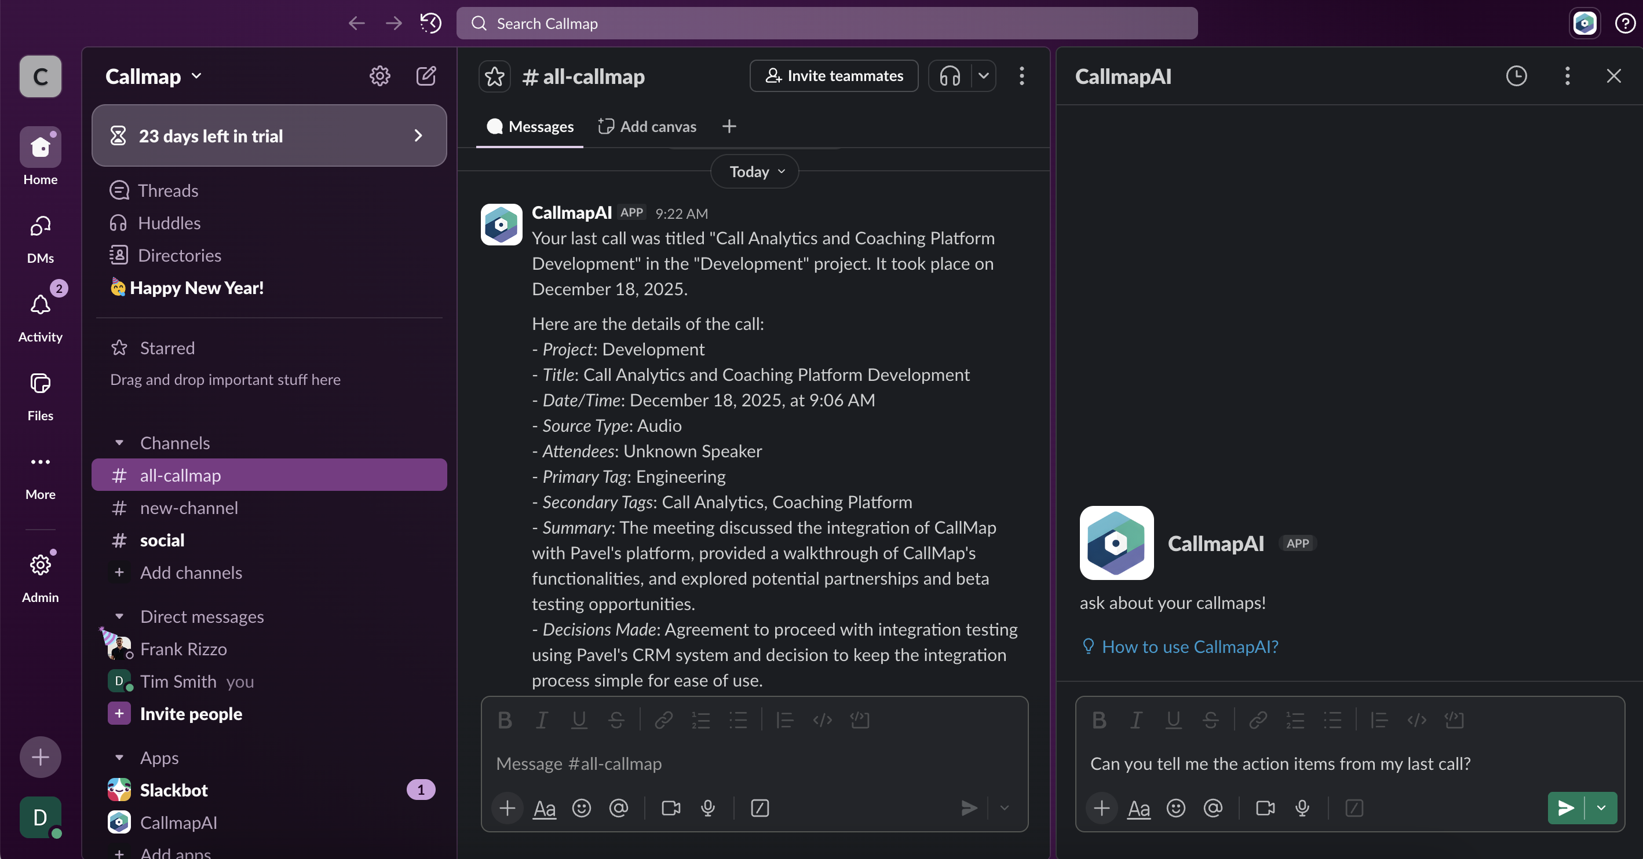This screenshot has width=1643, height=859.
Task: Open Help question mark icon
Action: (1624, 24)
